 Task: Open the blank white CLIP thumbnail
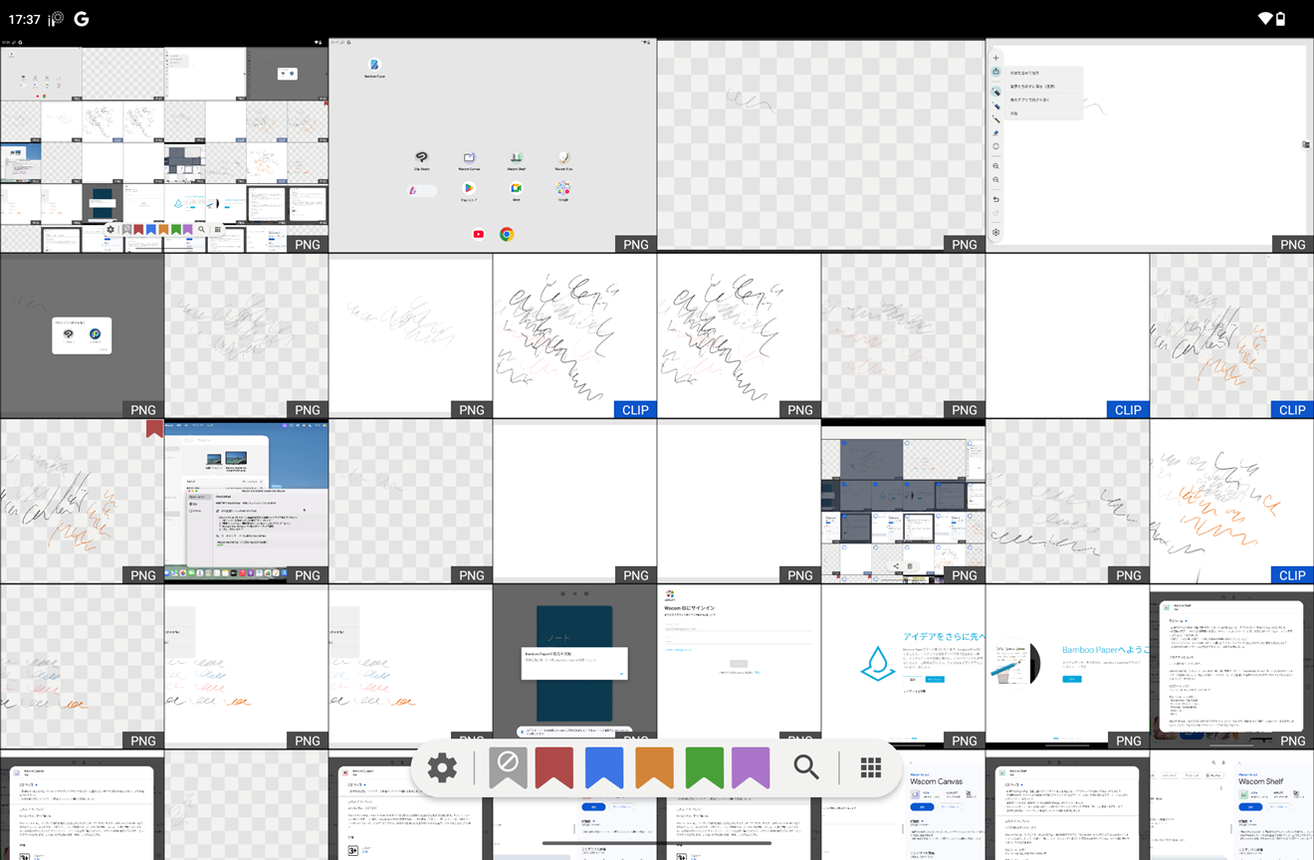1067,335
